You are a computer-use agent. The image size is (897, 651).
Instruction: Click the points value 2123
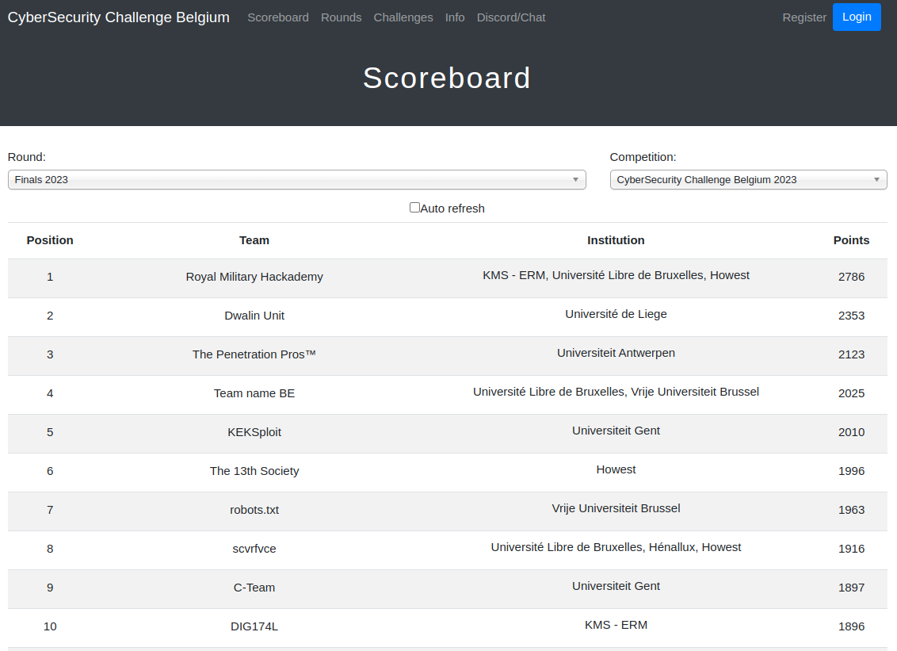851,354
